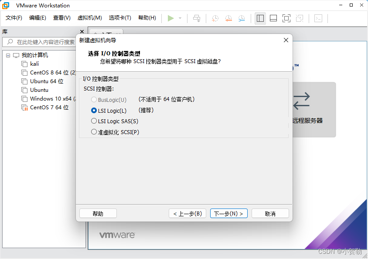Viewport: 368px width, 259px height.
Task: Select LSI Logic(L) radio button
Action: (x=94, y=111)
